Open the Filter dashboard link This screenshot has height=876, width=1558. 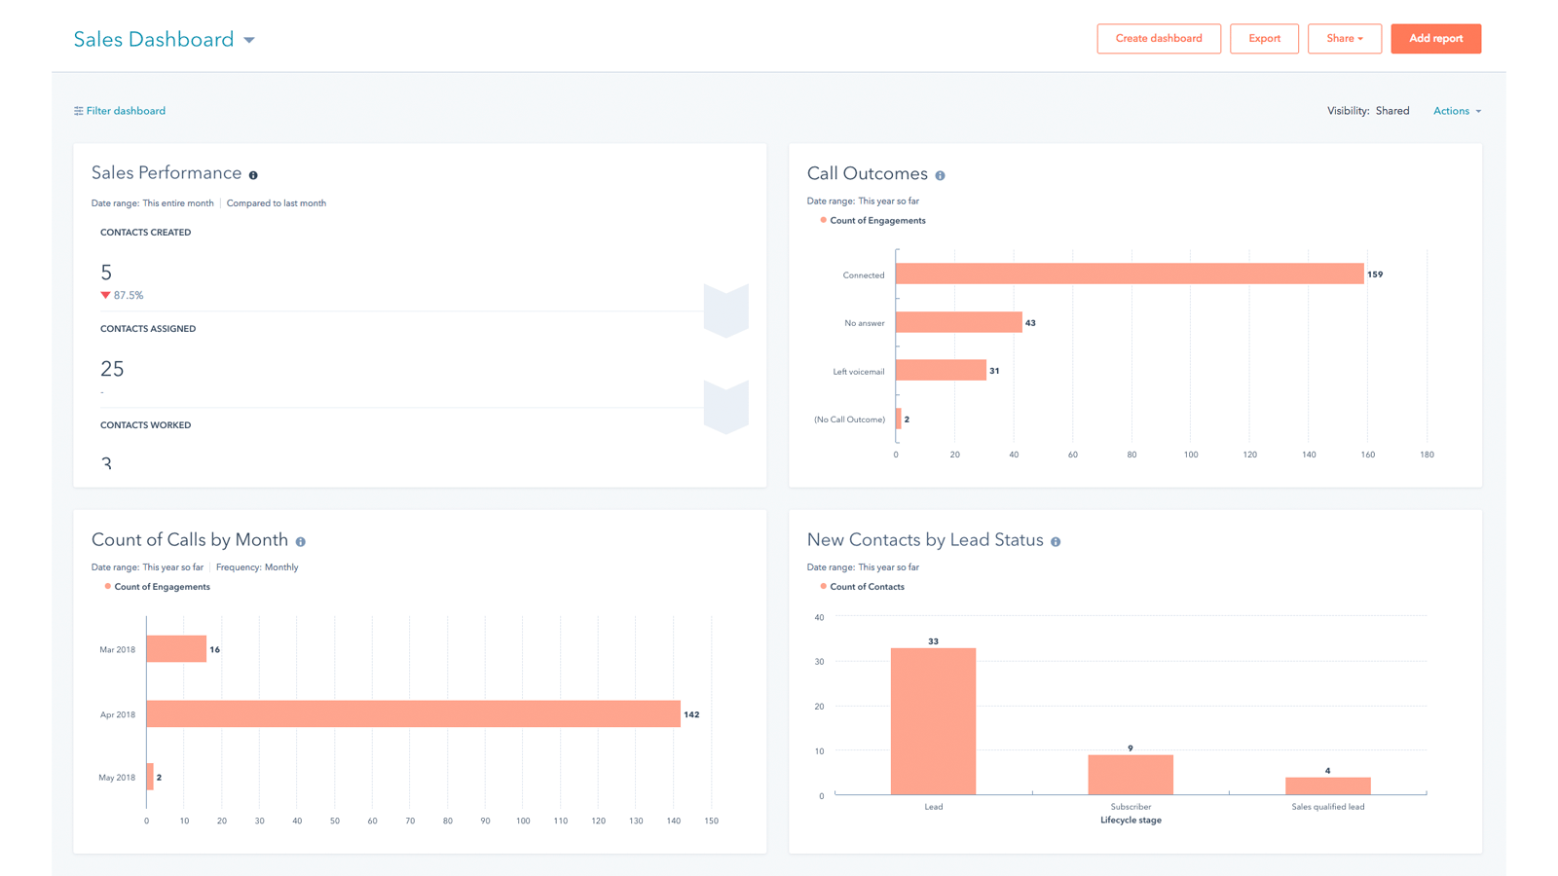pos(126,111)
